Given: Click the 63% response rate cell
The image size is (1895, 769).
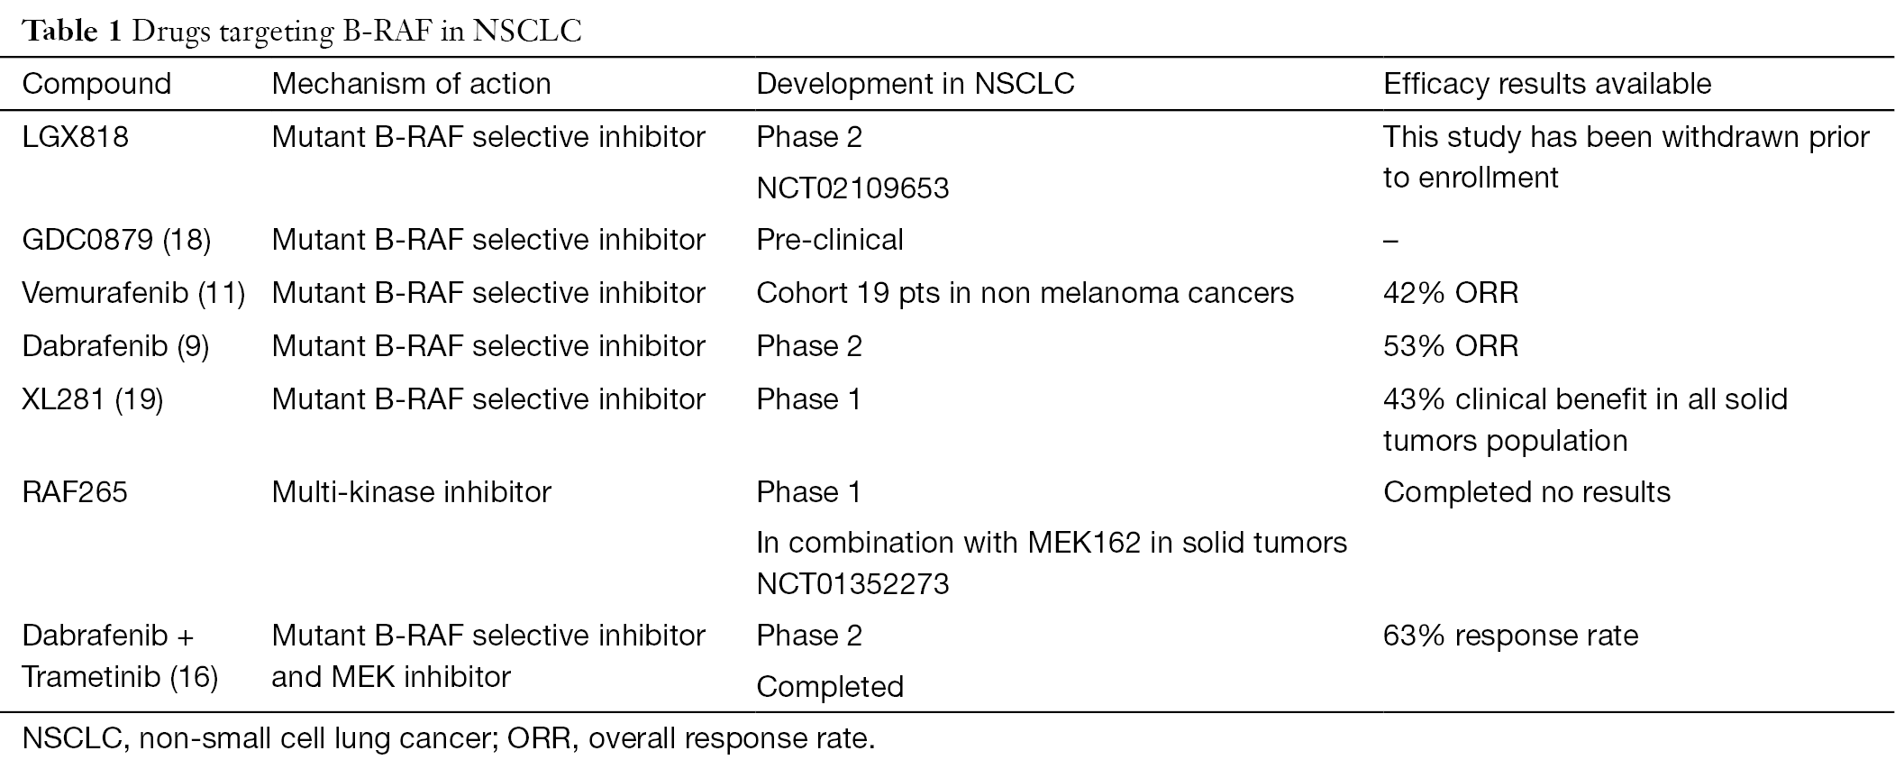Looking at the screenshot, I should [x=1510, y=636].
